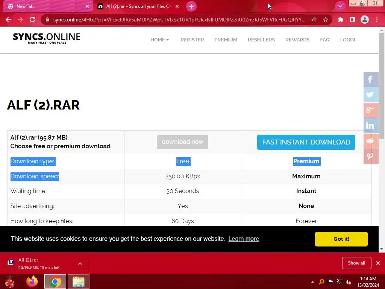
Task: Click the grey download now button
Action: [x=182, y=142]
